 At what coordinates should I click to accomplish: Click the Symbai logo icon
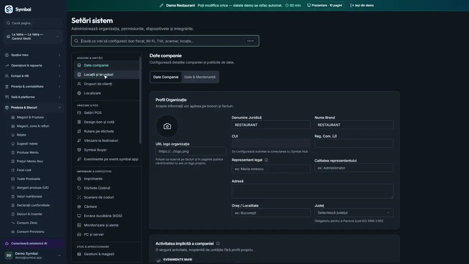coord(8,9)
